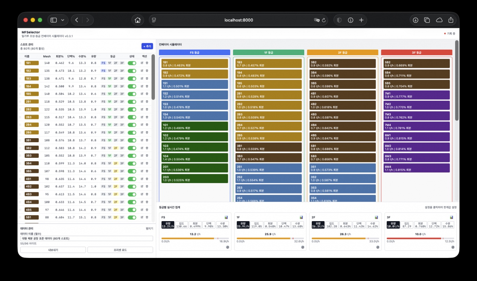Open the chart icon on 3F summary card
The image size is (477, 281).
coord(451,217)
